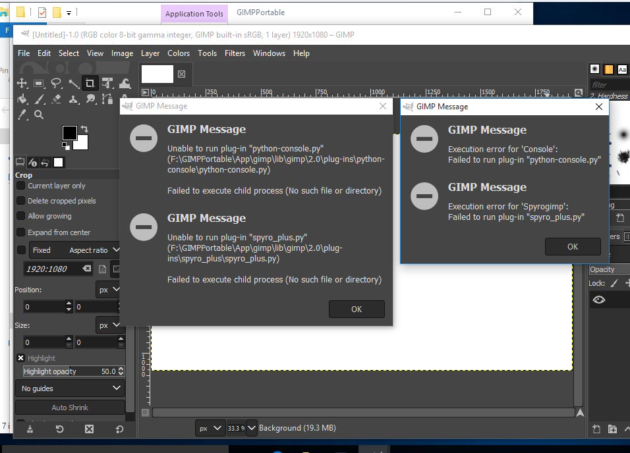Open the Device Status tab

33,162
